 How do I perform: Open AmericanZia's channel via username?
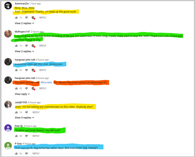21,4
